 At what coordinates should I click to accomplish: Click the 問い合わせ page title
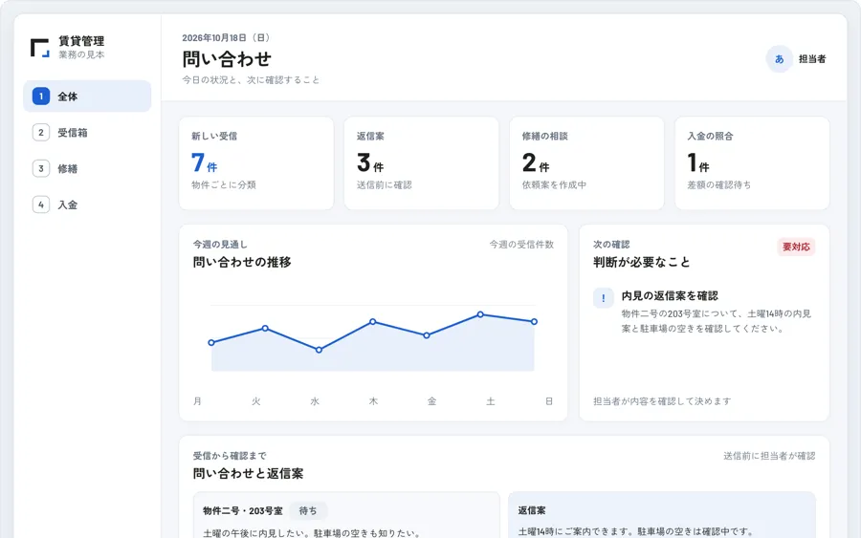pos(227,58)
